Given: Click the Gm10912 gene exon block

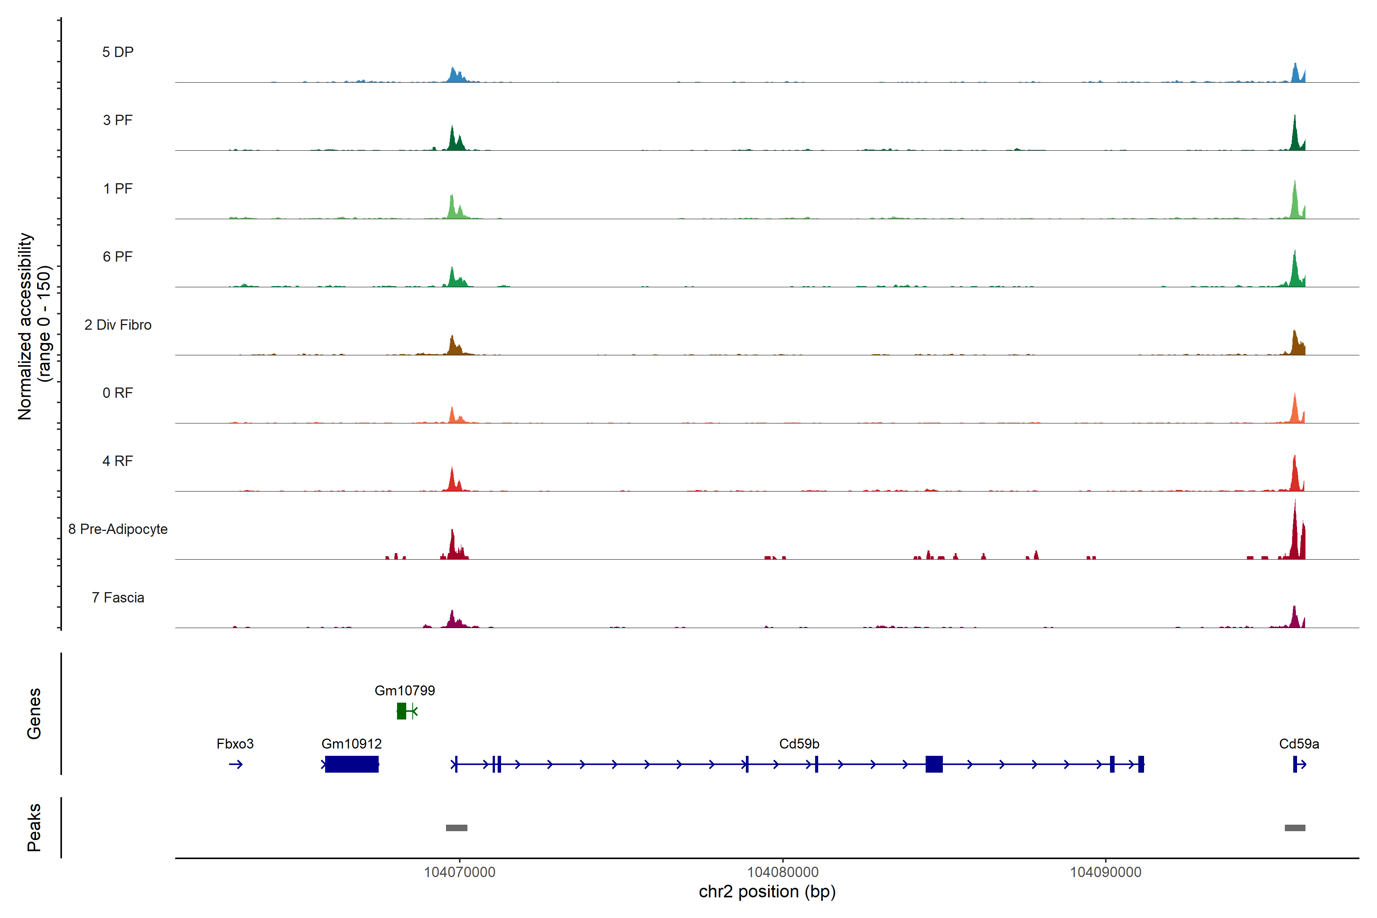Looking at the screenshot, I should 351,764.
